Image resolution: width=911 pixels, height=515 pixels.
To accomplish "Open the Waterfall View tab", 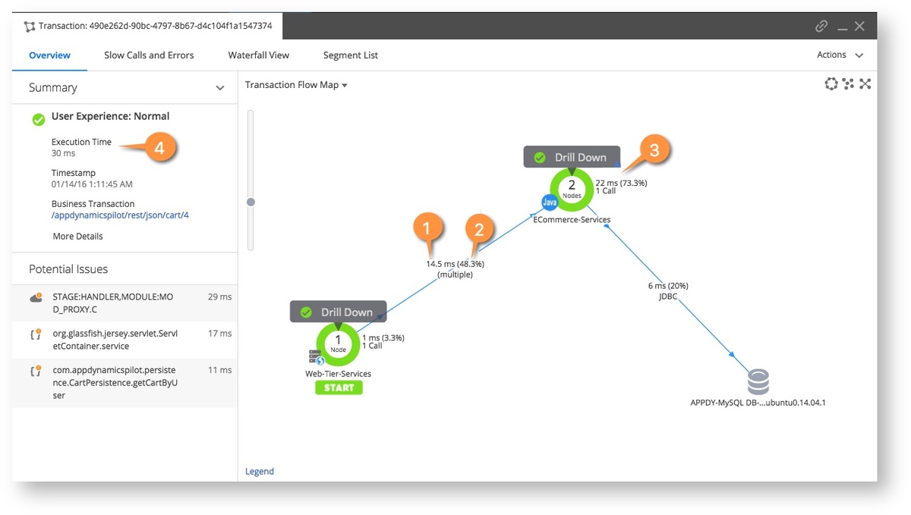I will click(259, 55).
